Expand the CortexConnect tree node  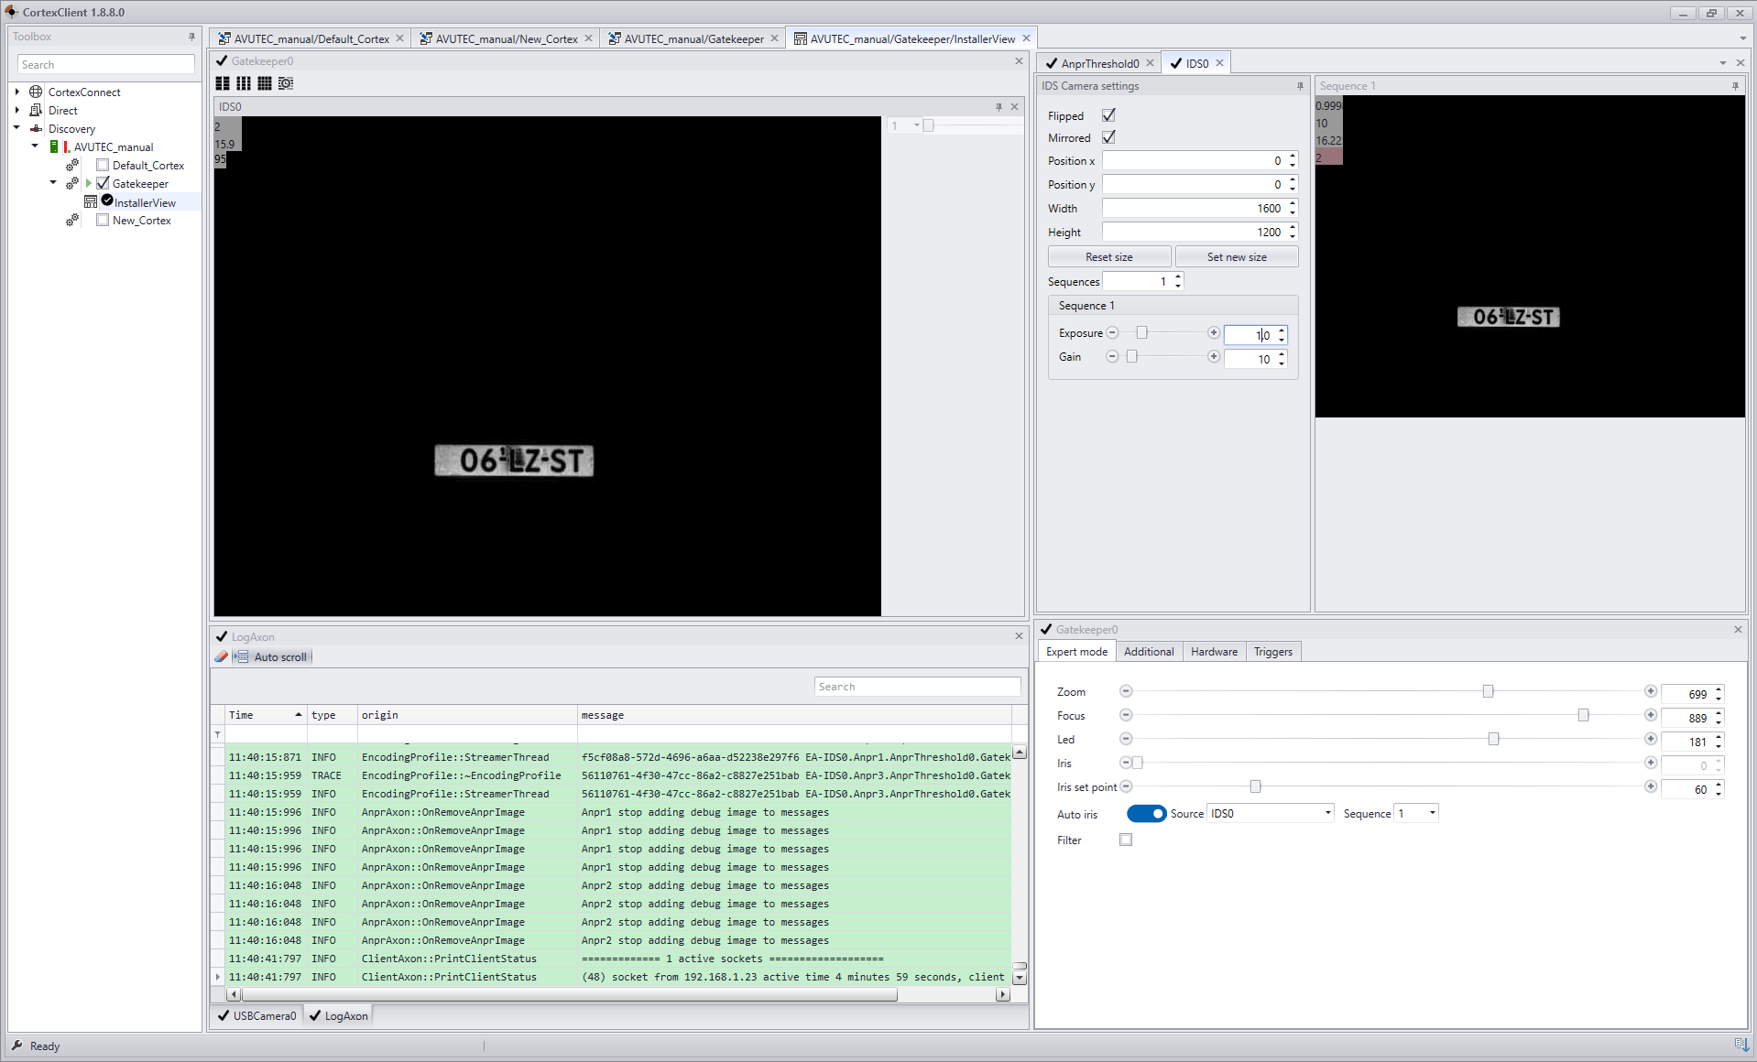coord(17,92)
